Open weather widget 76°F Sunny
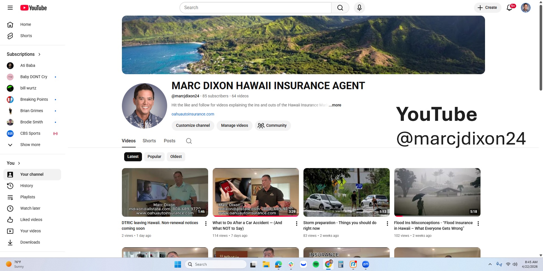The height and width of the screenshot is (271, 543). pyautogui.click(x=16, y=264)
